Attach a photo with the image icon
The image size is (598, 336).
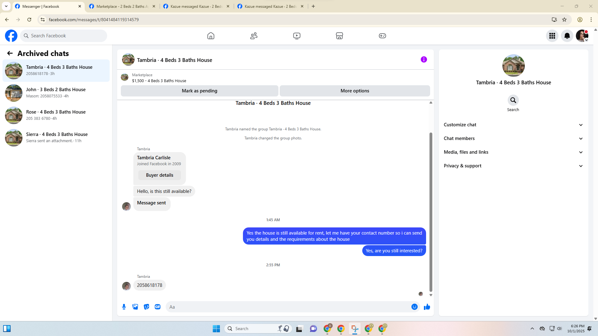[135, 307]
